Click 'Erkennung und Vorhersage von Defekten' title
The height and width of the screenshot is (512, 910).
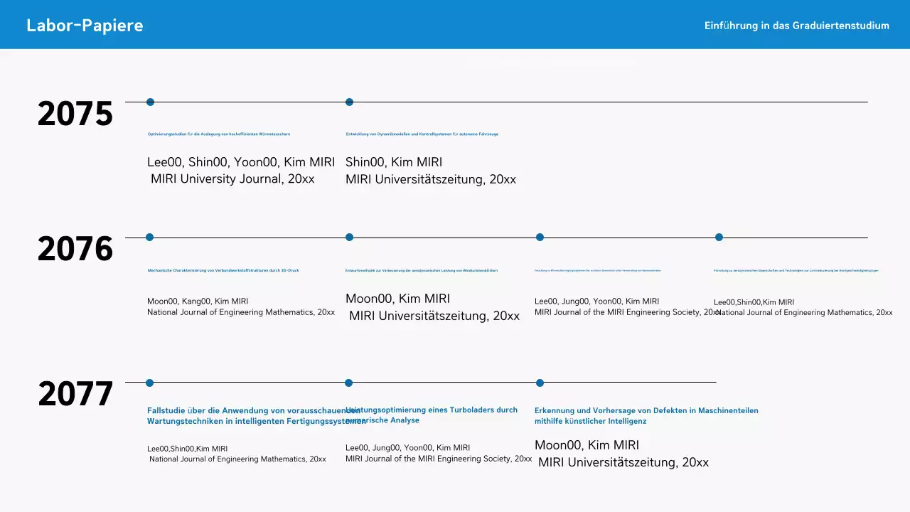coord(646,415)
